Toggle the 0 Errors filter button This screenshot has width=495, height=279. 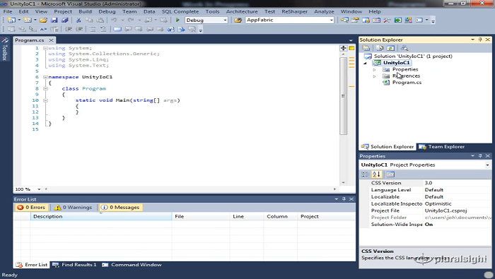coord(32,207)
